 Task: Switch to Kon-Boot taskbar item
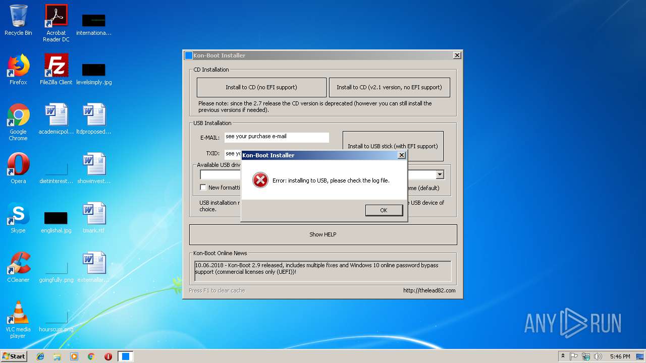tap(125, 356)
